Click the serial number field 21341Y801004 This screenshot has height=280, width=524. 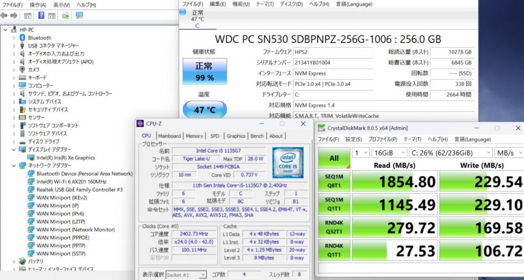(333, 62)
